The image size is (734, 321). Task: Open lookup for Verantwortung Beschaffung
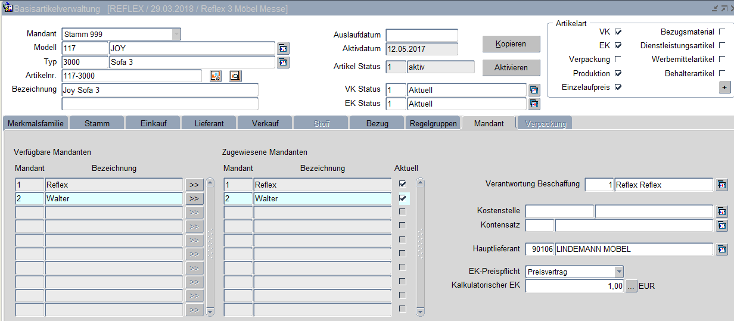(721, 185)
